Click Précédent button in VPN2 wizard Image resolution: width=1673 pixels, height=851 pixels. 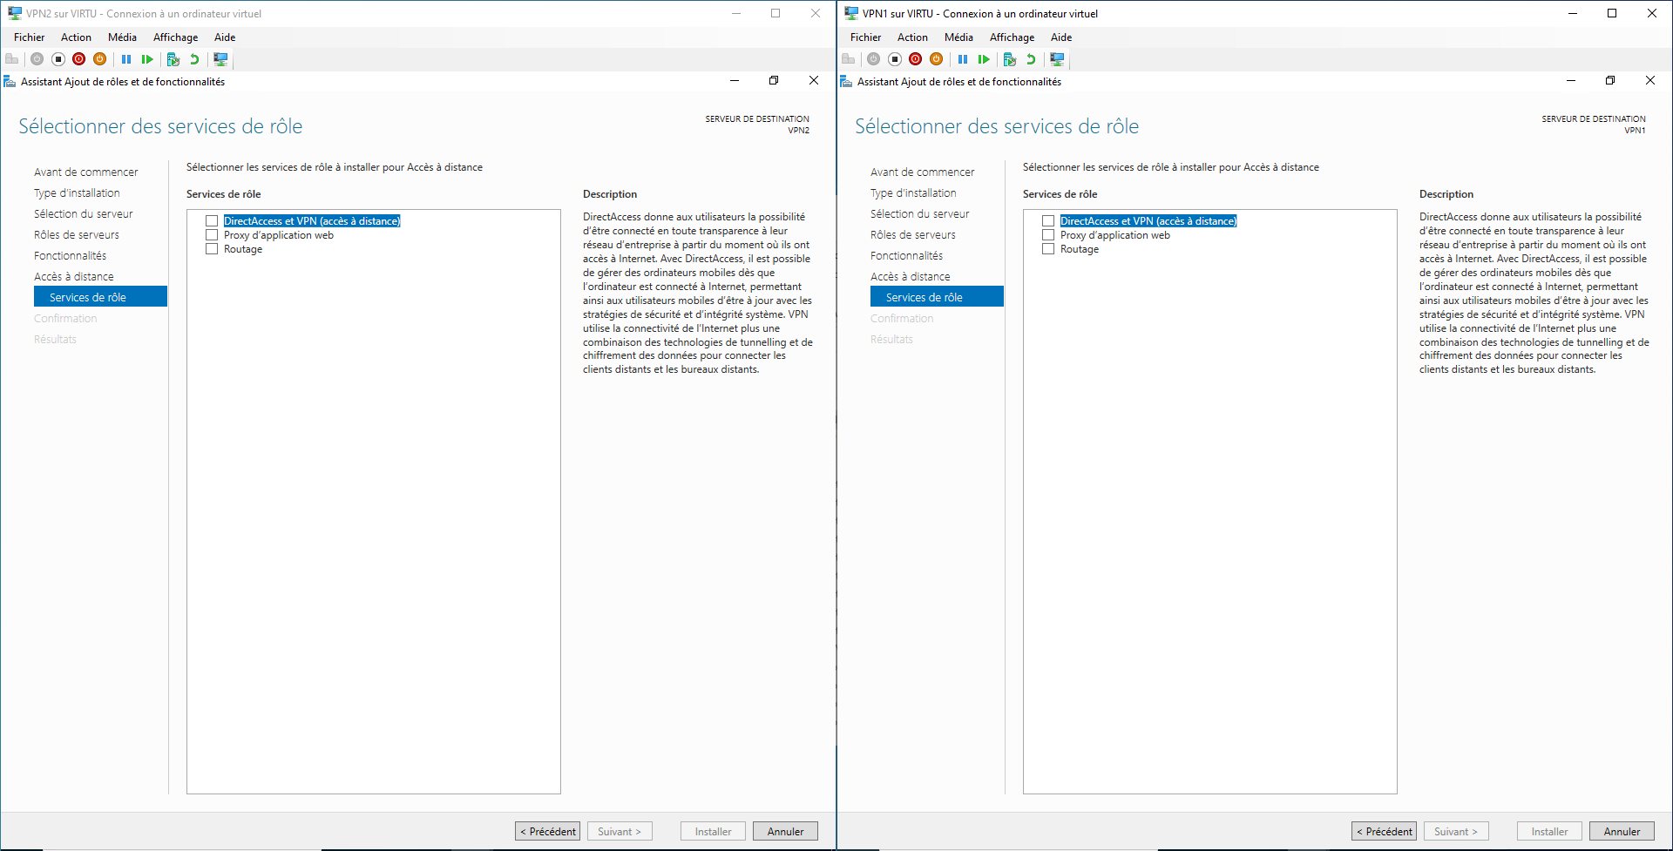coord(548,831)
